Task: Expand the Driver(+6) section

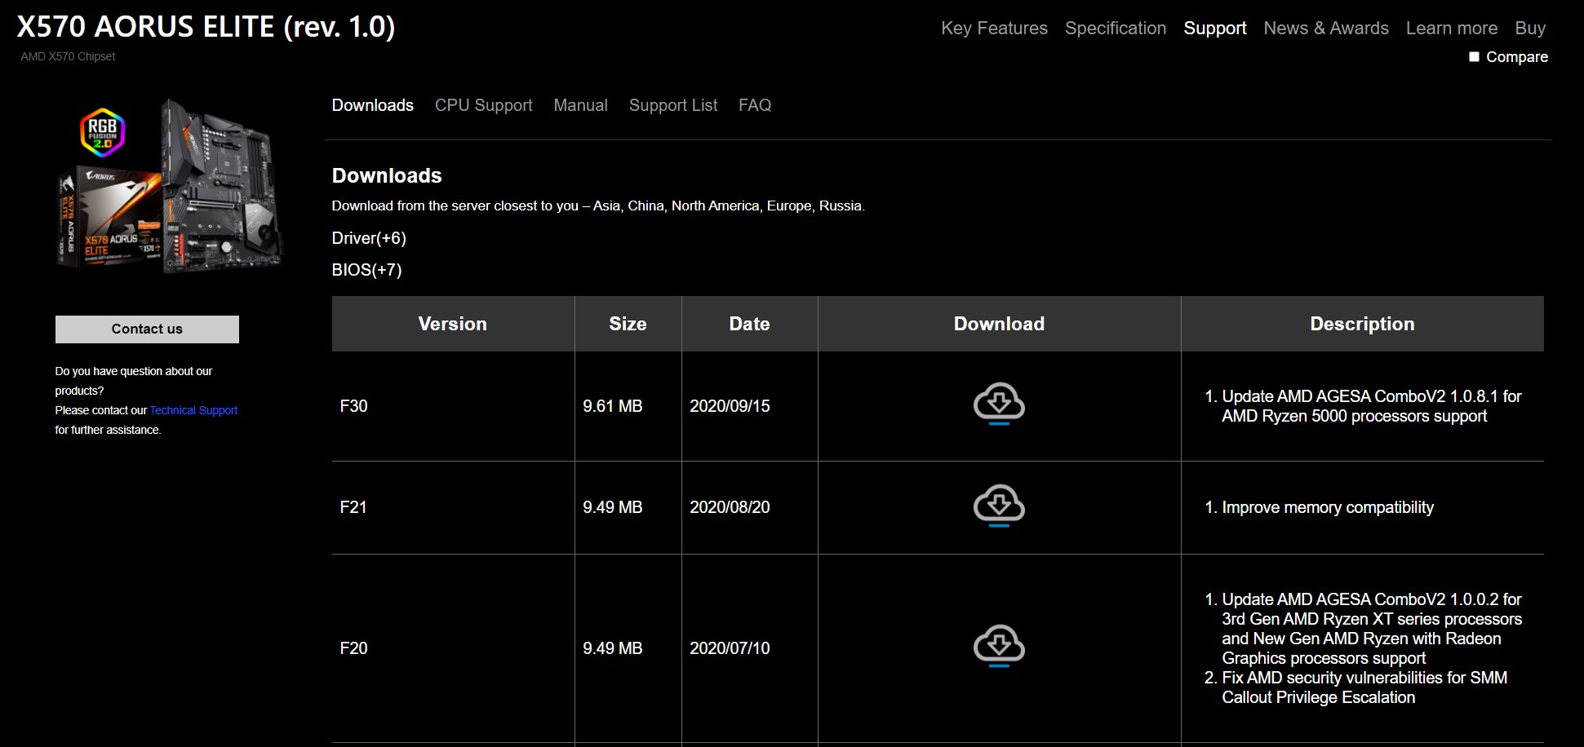Action: click(x=369, y=238)
